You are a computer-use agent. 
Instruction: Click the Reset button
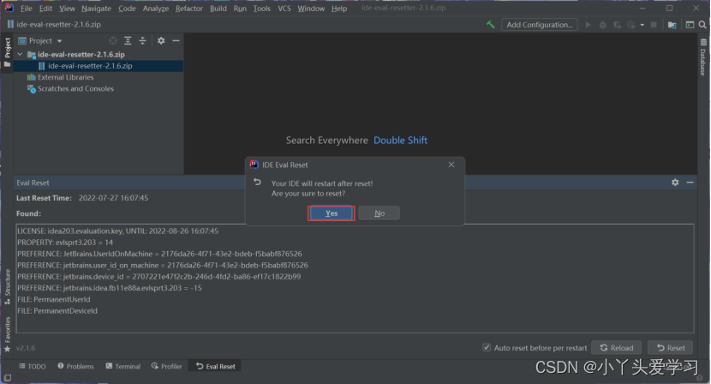(671, 348)
